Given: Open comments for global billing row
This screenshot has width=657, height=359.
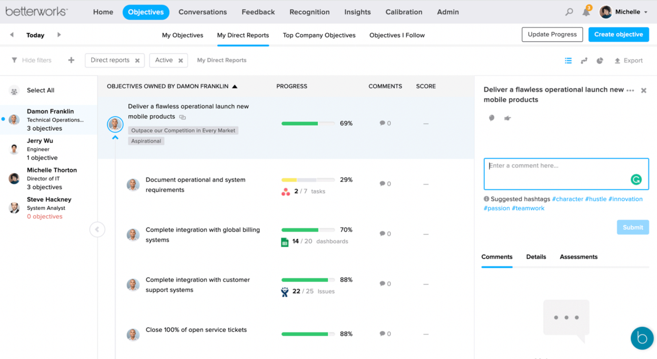Looking at the screenshot, I should [385, 234].
